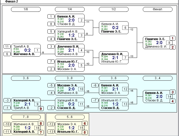Image resolution: width=179 pixels, height=136 pixels.
Task: Select the 2:1 score in match 12
Action: (x=115, y=89)
